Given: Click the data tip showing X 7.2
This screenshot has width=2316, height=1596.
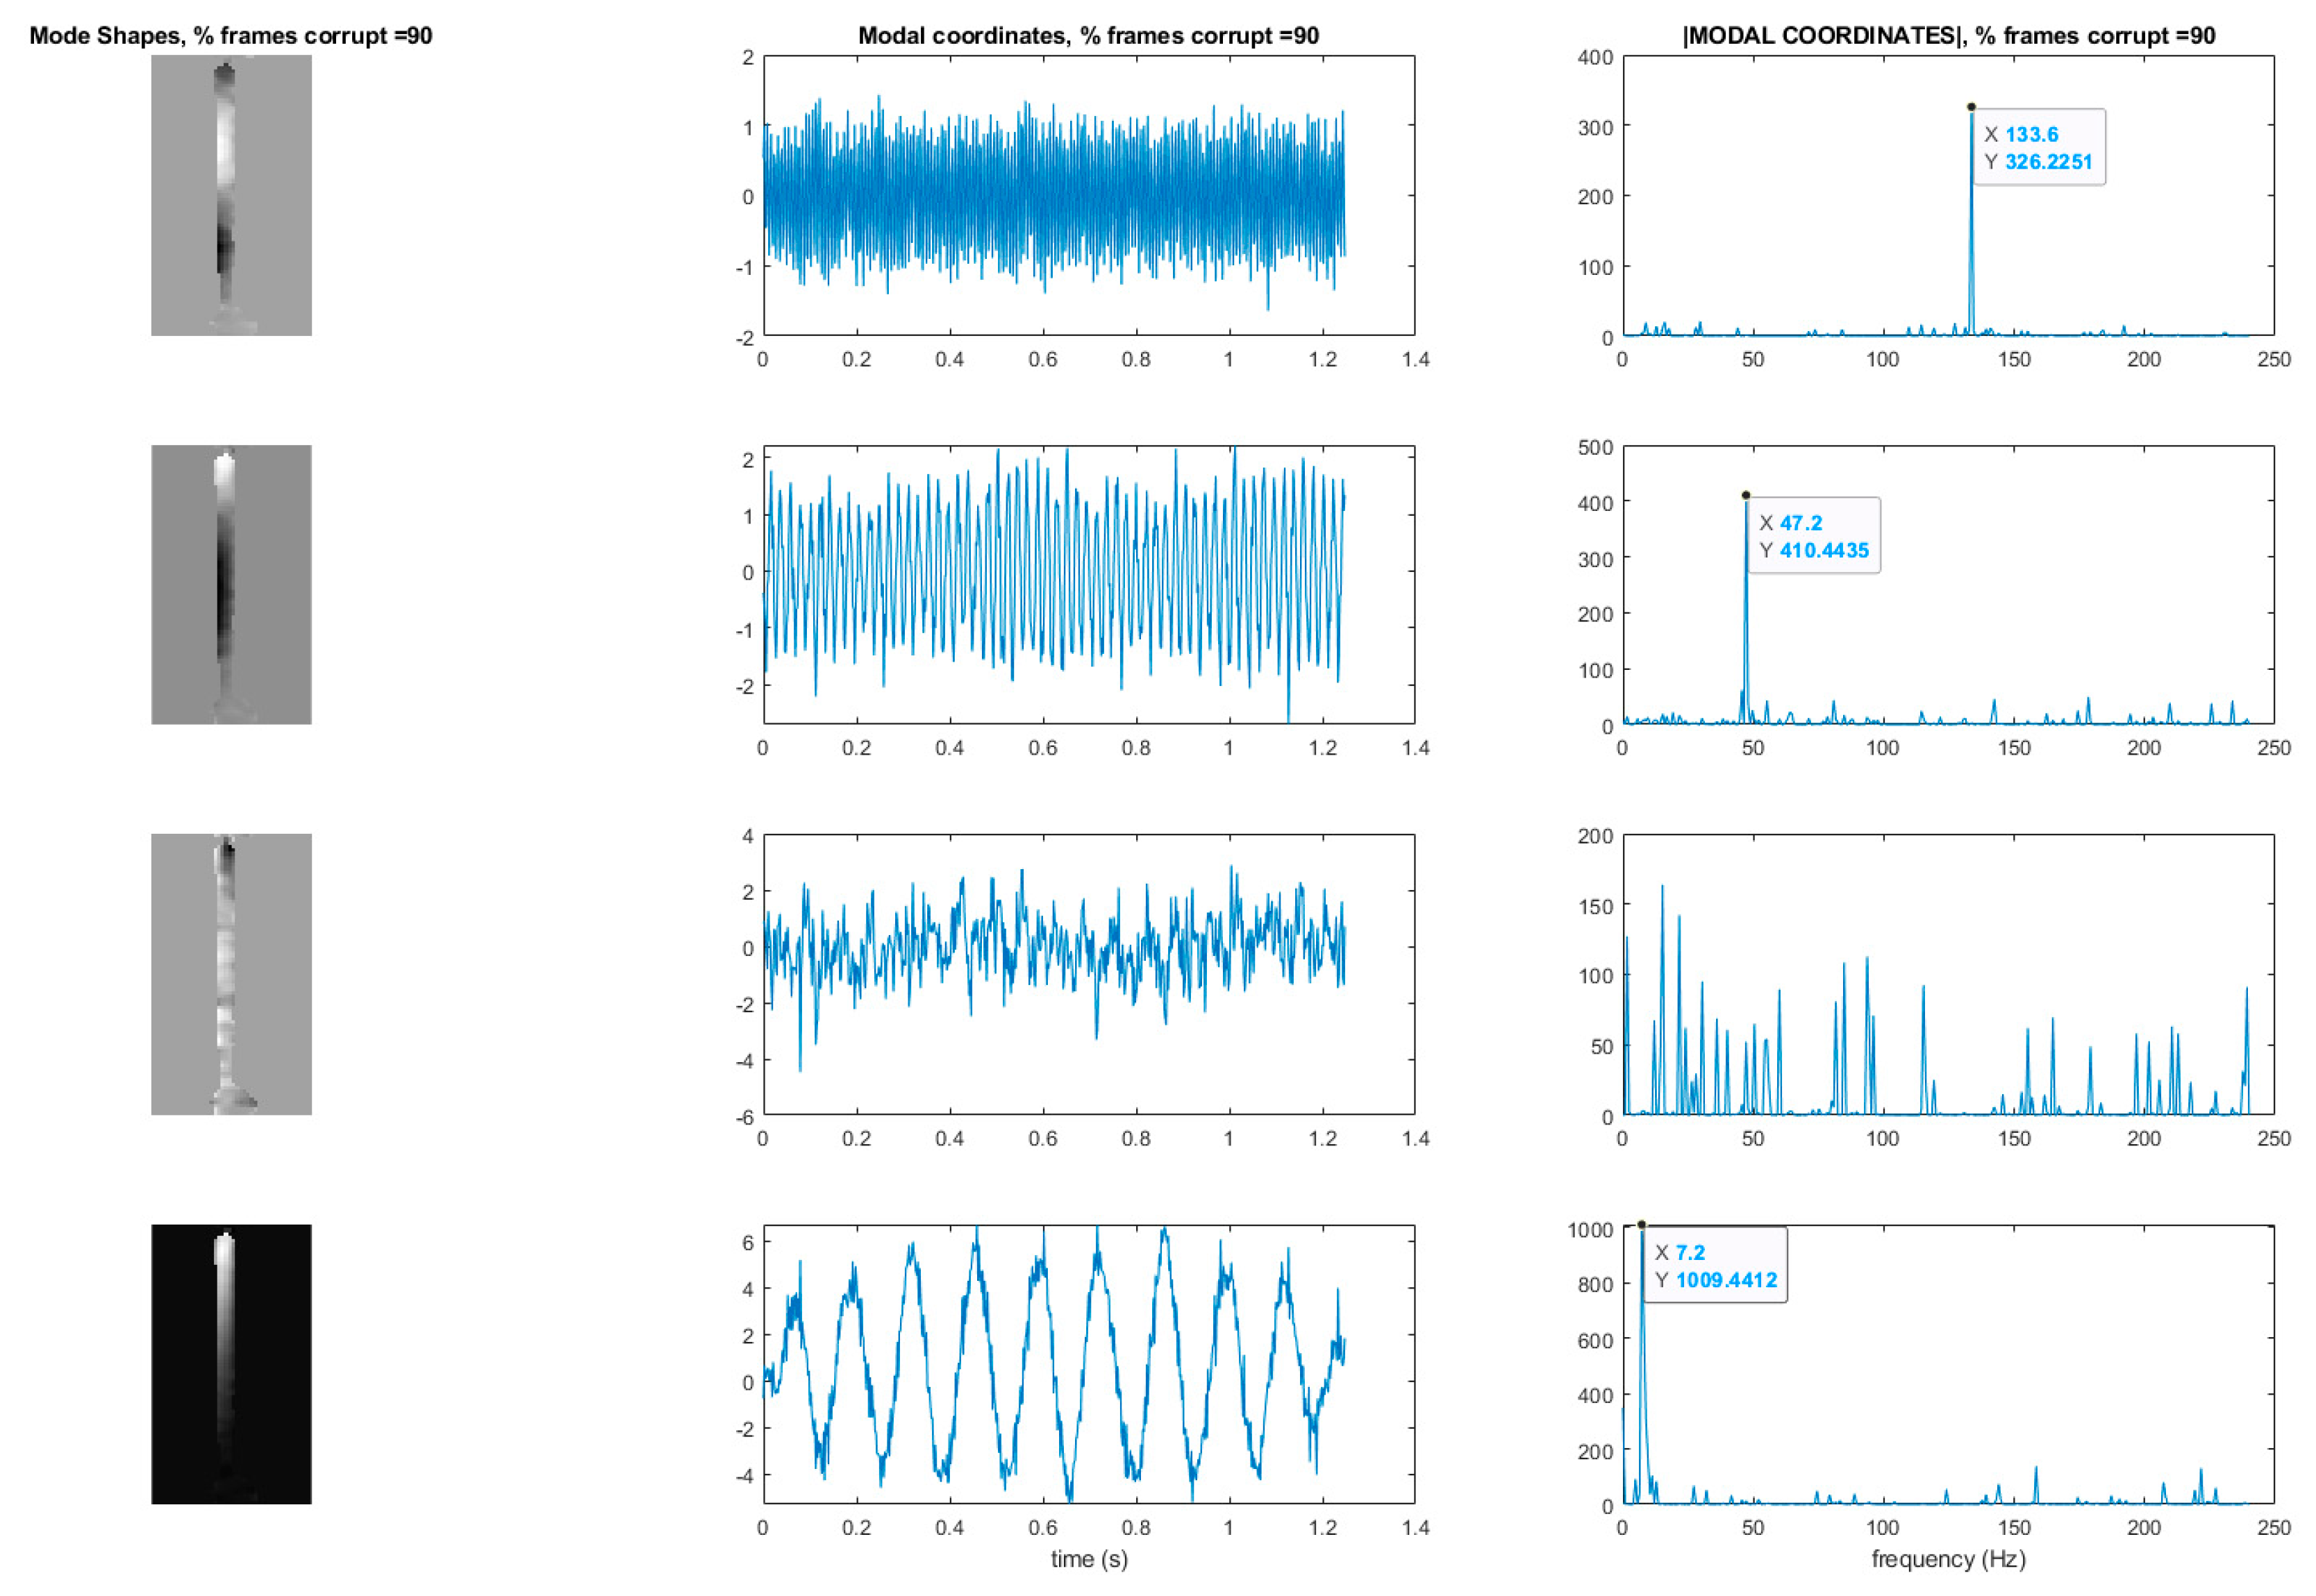Looking at the screenshot, I should point(1715,1265).
